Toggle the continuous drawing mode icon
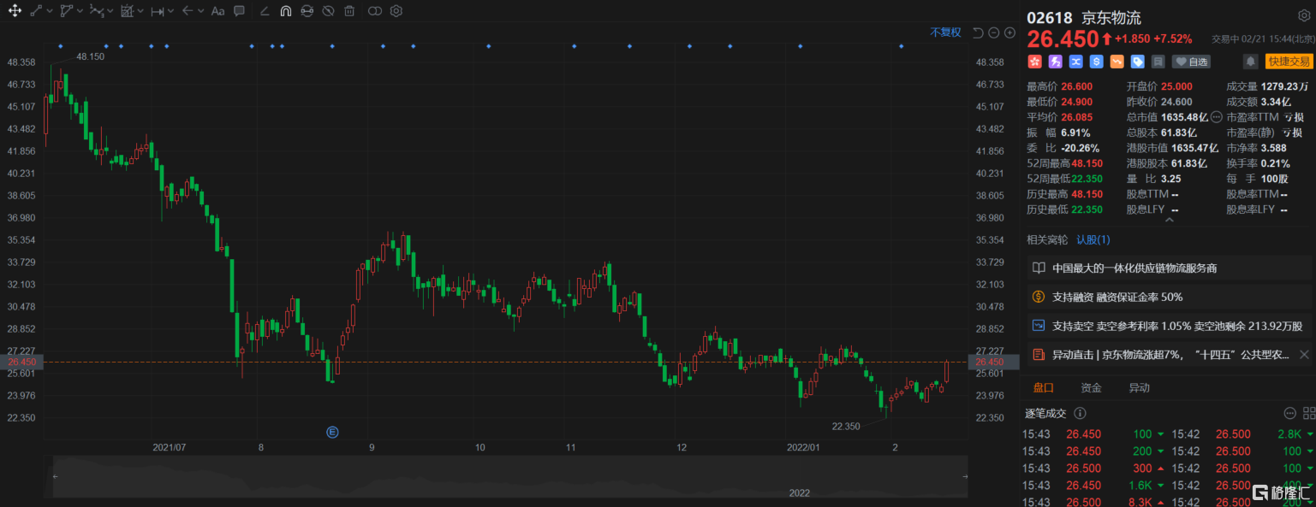Viewport: 1316px width, 507px height. [307, 11]
